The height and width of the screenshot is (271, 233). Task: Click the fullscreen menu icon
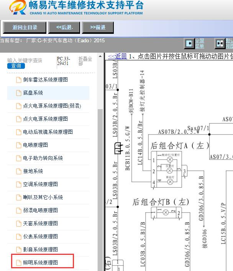point(190,43)
